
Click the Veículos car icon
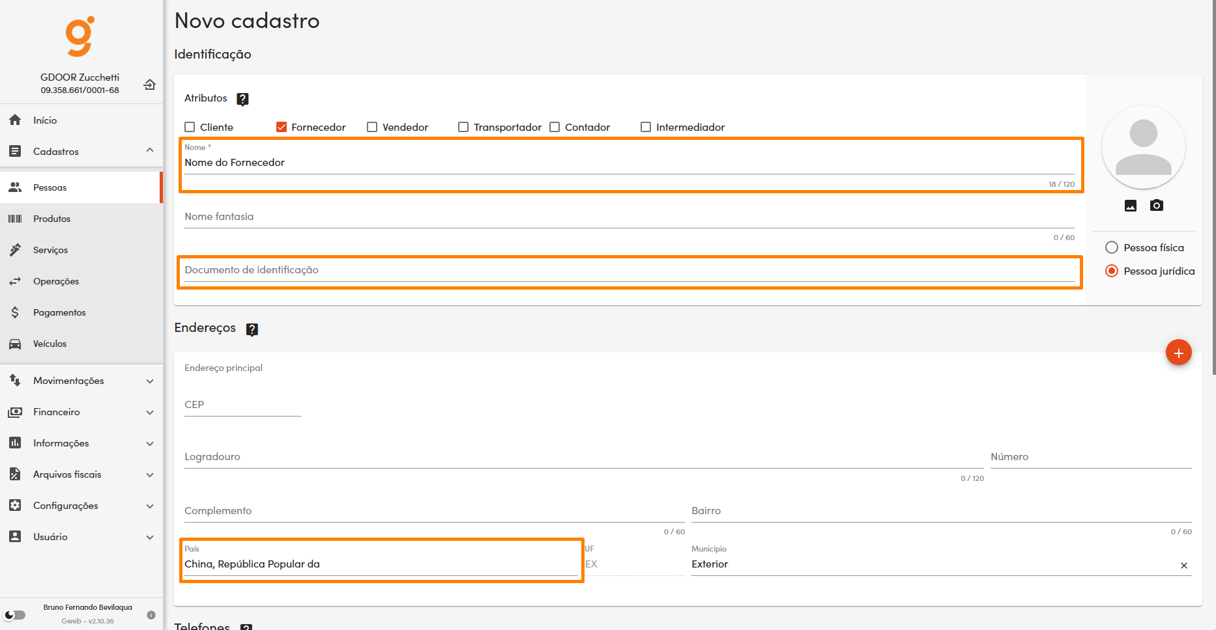pyautogui.click(x=15, y=344)
